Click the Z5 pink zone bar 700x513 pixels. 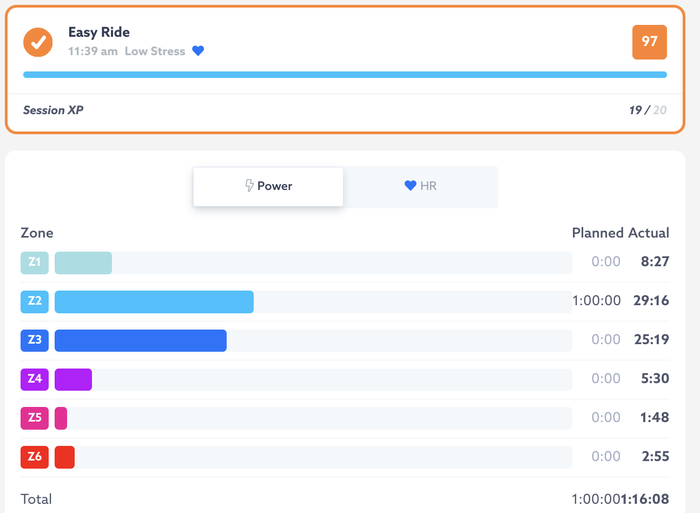click(x=61, y=418)
